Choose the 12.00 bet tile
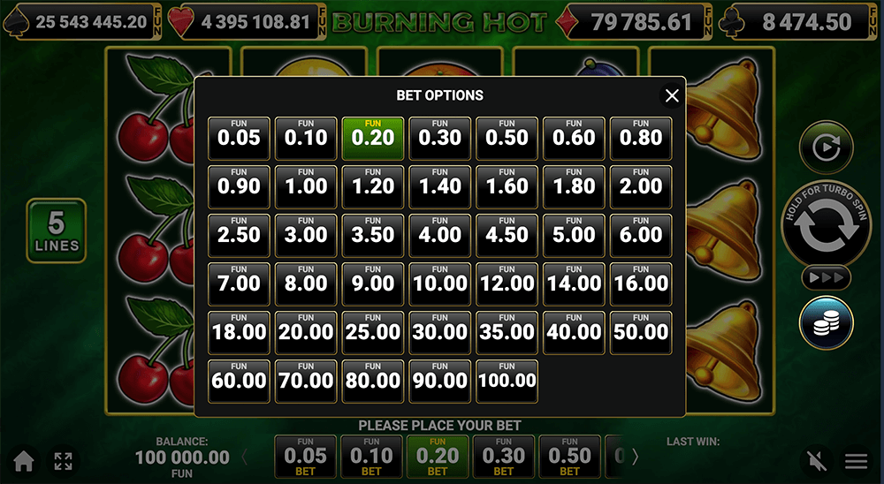 pos(507,284)
